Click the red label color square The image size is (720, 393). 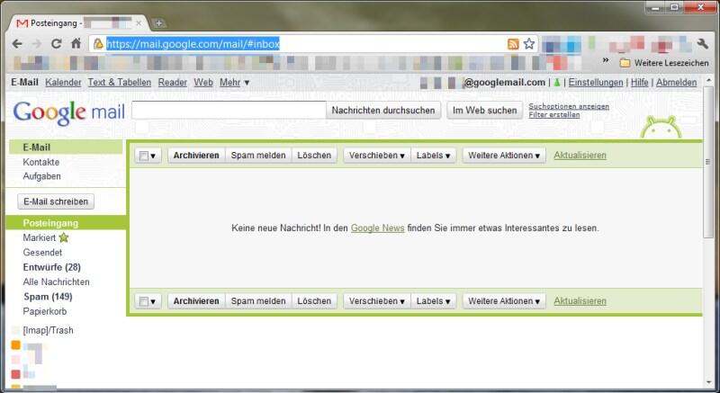click(15, 374)
